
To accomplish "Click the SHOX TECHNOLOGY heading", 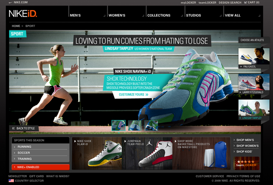I will pyautogui.click(x=127, y=79).
